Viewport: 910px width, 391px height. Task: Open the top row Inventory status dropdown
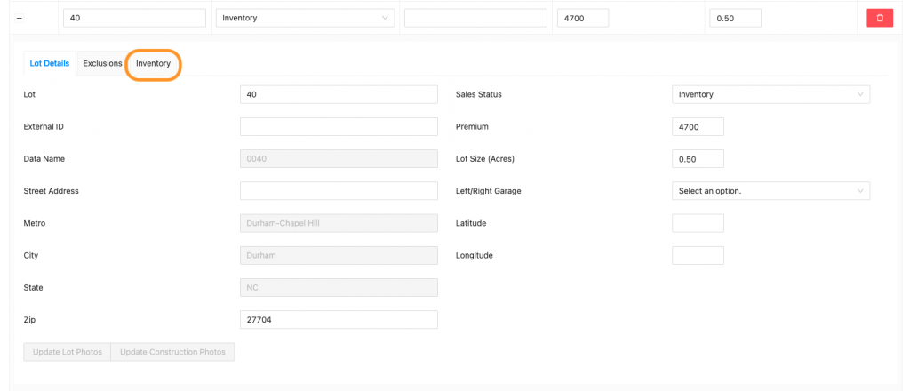point(306,18)
